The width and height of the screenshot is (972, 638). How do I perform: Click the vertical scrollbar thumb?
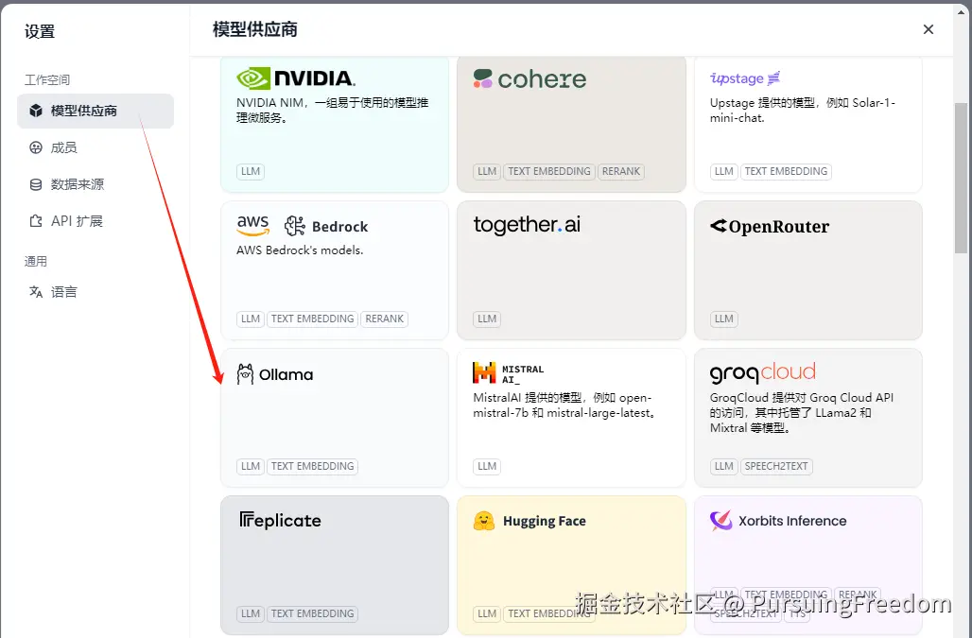961,178
